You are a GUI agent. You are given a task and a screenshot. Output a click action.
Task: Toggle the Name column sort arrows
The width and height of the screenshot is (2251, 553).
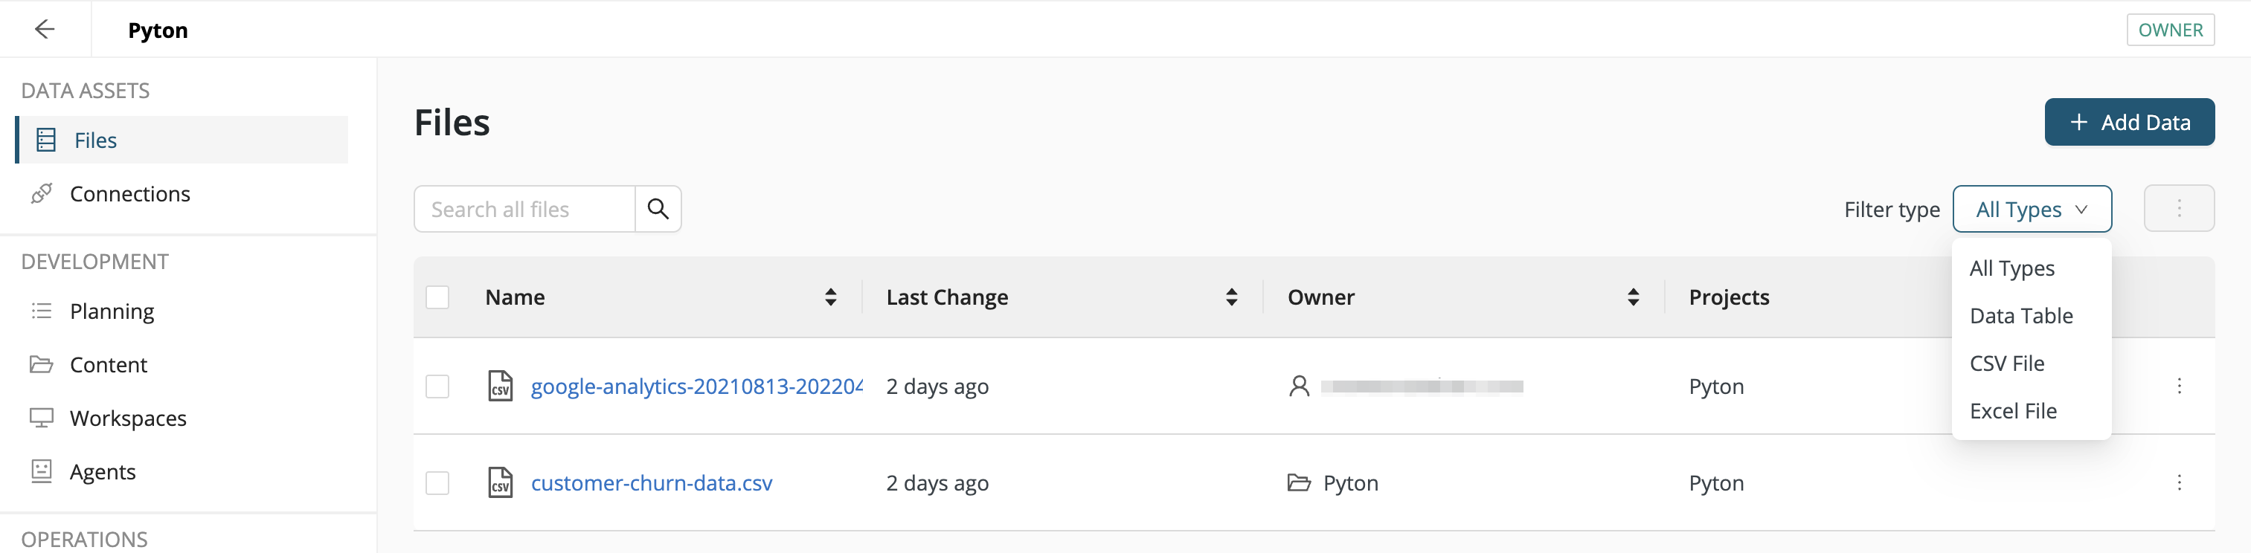pos(830,297)
